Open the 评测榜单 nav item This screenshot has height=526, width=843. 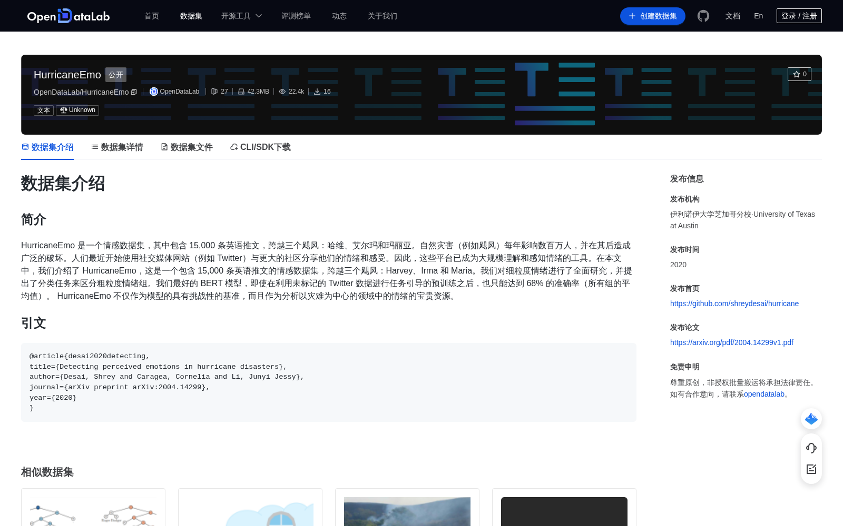(x=296, y=16)
